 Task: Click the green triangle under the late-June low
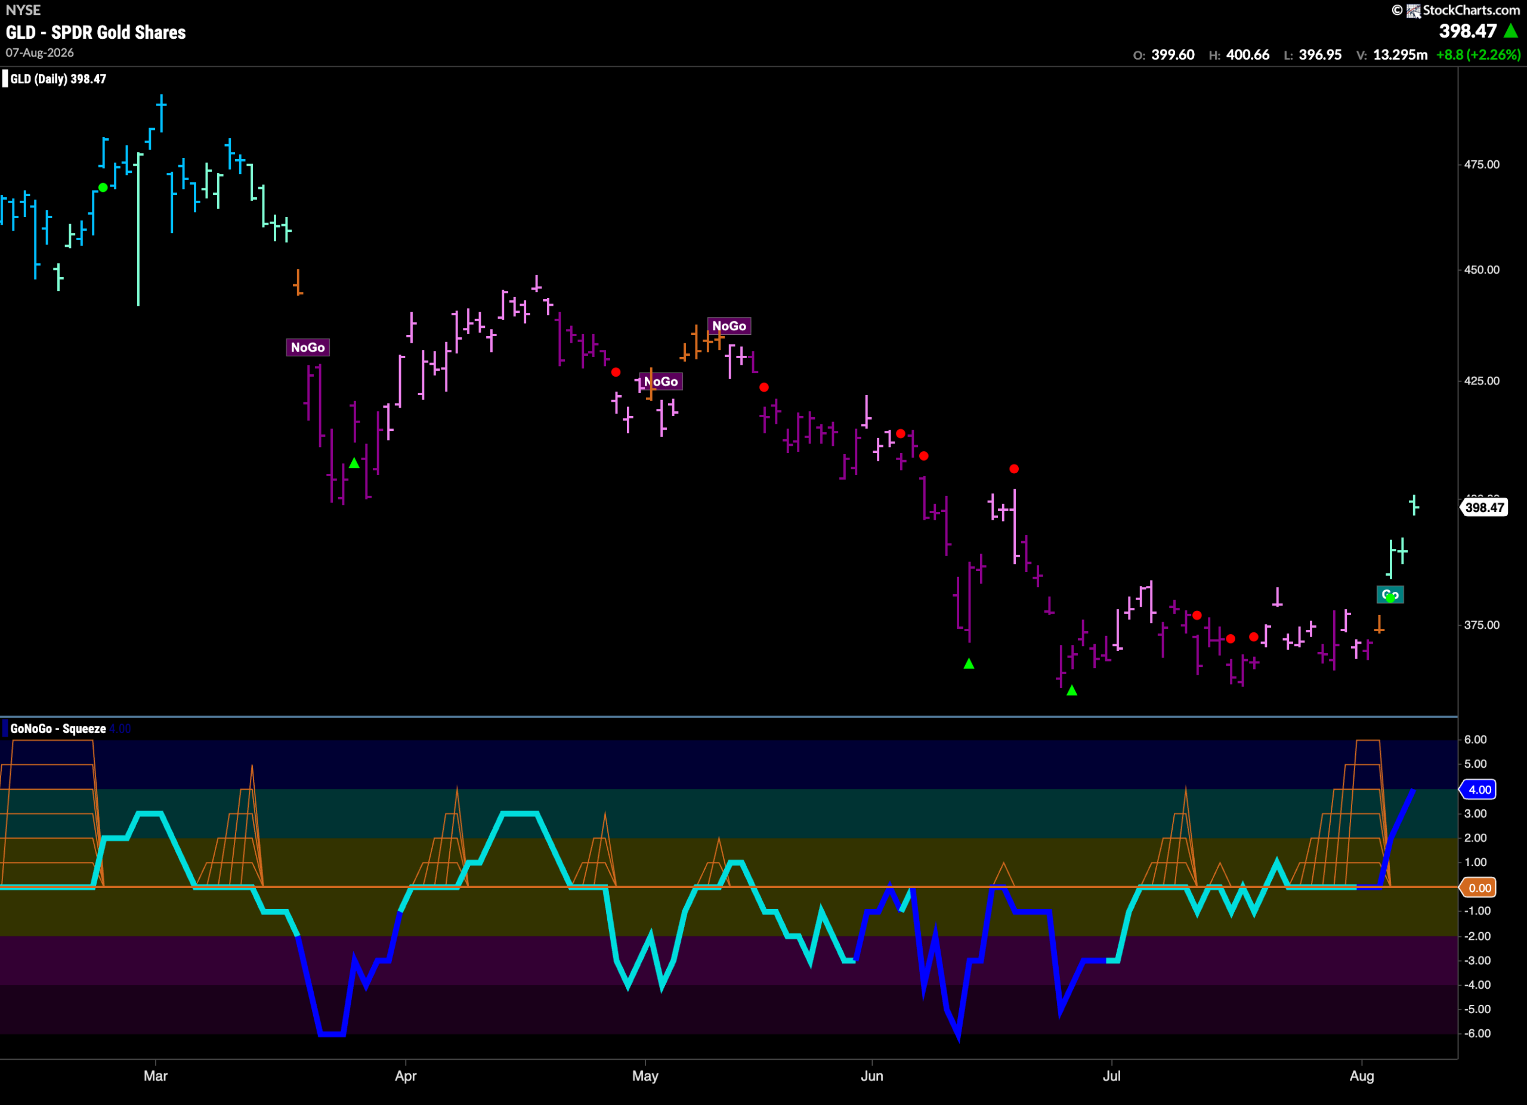(x=1072, y=691)
